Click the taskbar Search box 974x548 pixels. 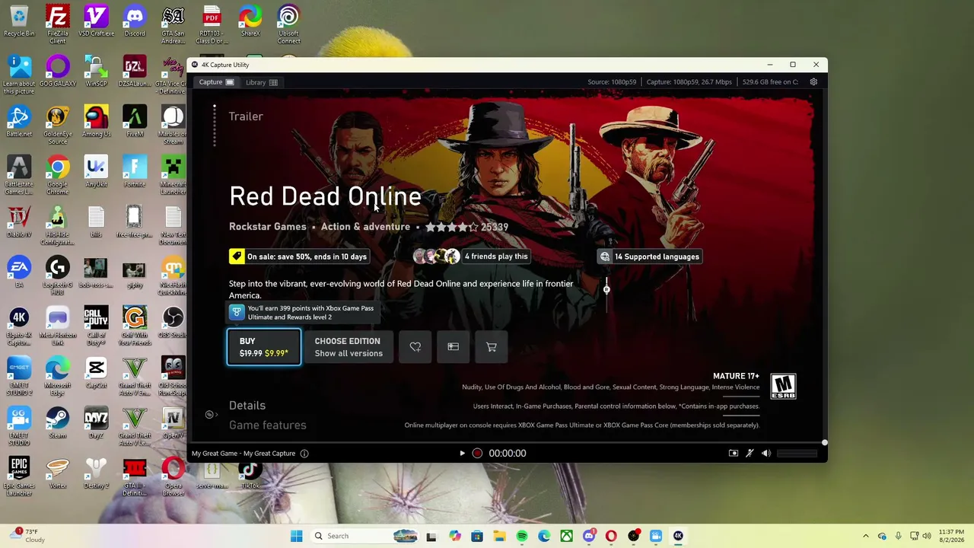tap(365, 536)
